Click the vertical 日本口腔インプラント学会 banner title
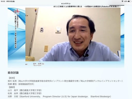Screen dimensions: 132x99 tap(15, 32)
